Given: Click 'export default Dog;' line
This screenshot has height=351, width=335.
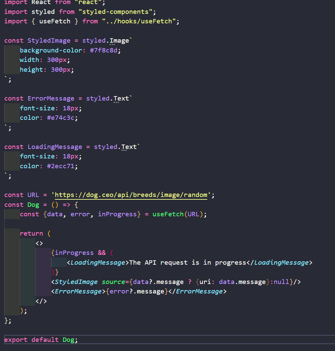Looking at the screenshot, I should [x=41, y=340].
